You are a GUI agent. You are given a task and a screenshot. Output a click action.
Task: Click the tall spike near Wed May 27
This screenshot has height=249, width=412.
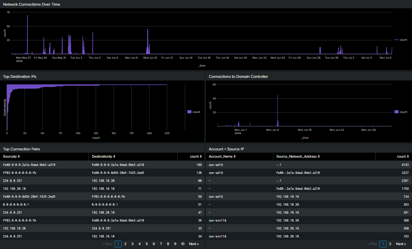click(x=28, y=34)
